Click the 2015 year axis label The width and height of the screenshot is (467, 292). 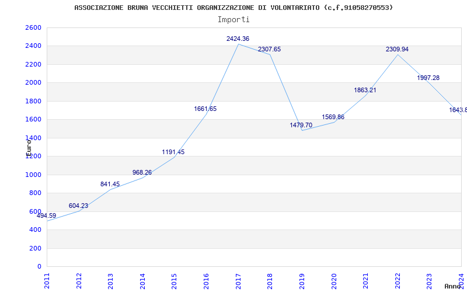[175, 281]
